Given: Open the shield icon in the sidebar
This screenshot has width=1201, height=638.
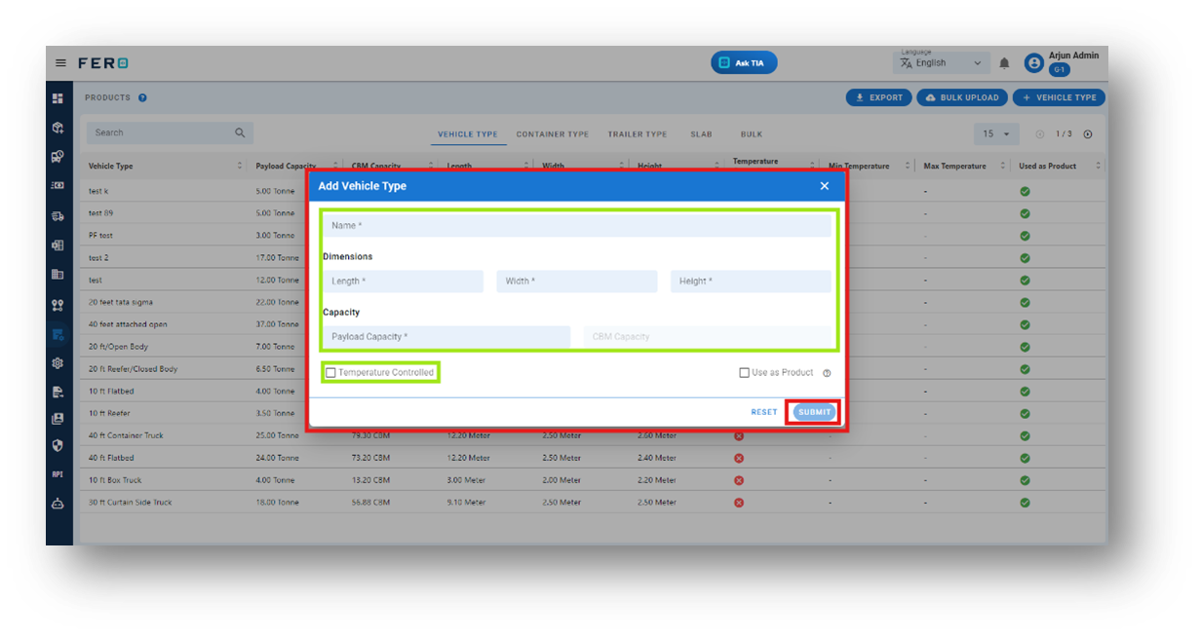Looking at the screenshot, I should point(58,446).
